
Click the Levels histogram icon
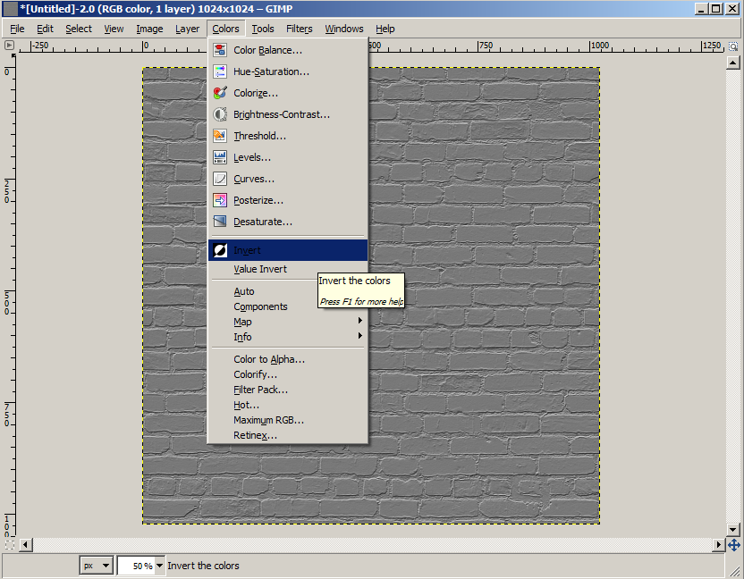(x=220, y=157)
